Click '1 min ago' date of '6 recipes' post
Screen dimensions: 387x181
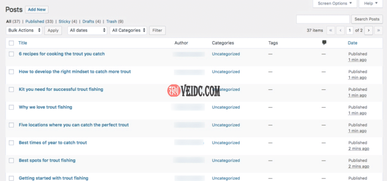(x=357, y=60)
